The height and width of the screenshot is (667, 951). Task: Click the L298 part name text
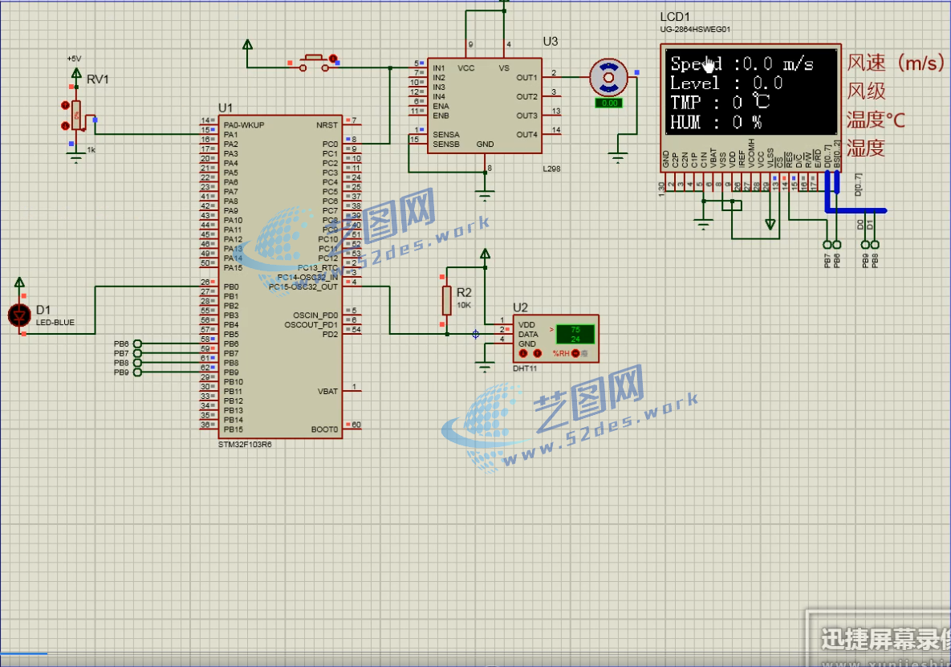[x=551, y=169]
